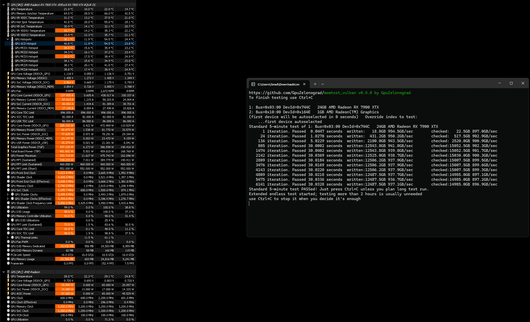Close the C:\Users\ibrad\Downloads terminal tab
530x322 pixels.
click(x=304, y=84)
